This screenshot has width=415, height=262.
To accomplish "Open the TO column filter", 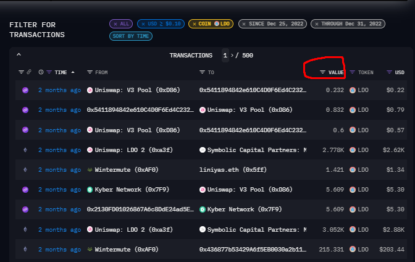I will pos(202,72).
